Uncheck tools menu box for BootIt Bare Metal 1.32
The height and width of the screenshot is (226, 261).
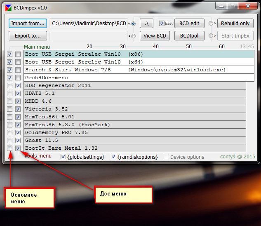pos(18,148)
